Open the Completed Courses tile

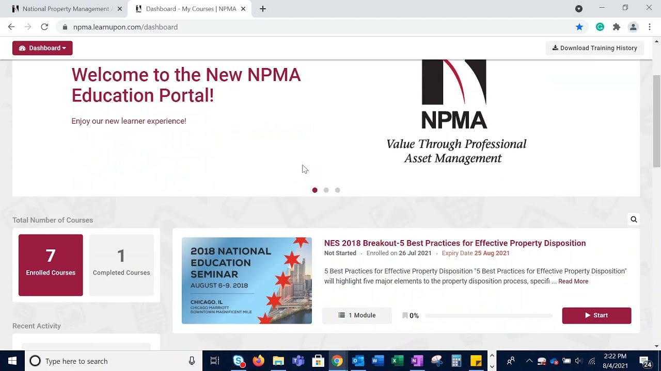coord(121,265)
